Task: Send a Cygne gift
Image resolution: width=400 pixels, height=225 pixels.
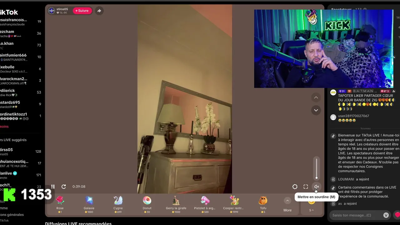Action: (118, 205)
